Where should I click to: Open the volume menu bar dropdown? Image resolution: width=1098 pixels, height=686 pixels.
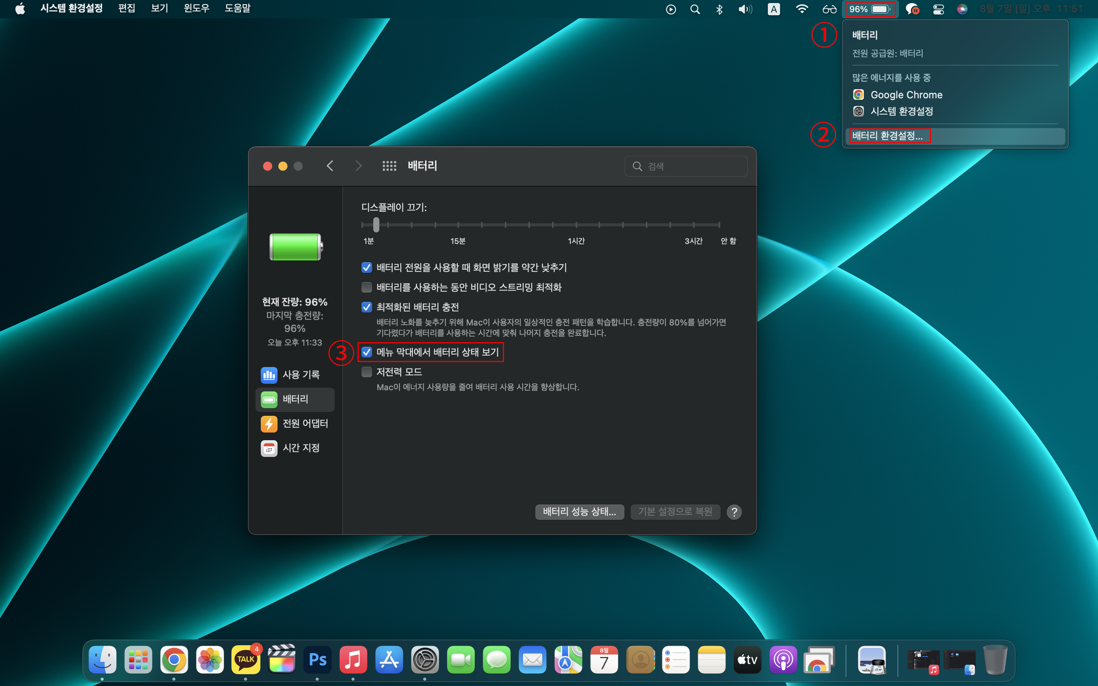(x=745, y=9)
